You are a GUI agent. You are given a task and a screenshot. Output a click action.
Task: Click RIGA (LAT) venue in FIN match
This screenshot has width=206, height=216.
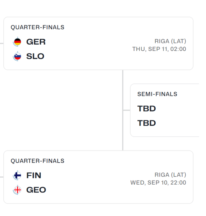[170, 175]
